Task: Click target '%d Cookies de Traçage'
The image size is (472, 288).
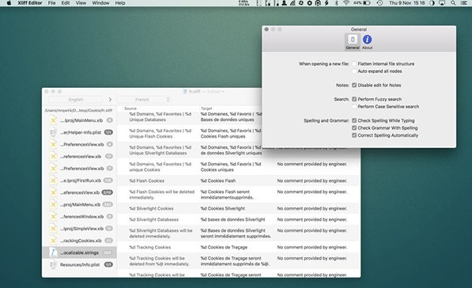Action: pos(224,248)
